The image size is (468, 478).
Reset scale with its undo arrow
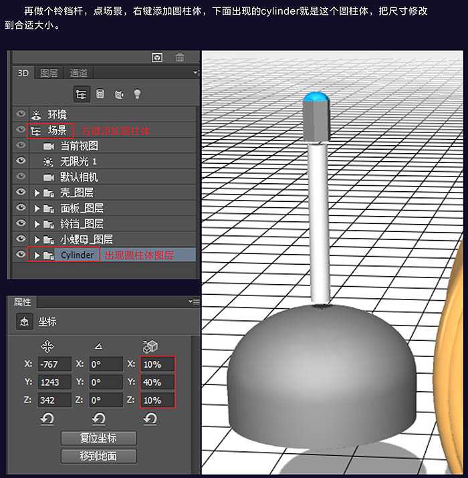[x=150, y=419]
